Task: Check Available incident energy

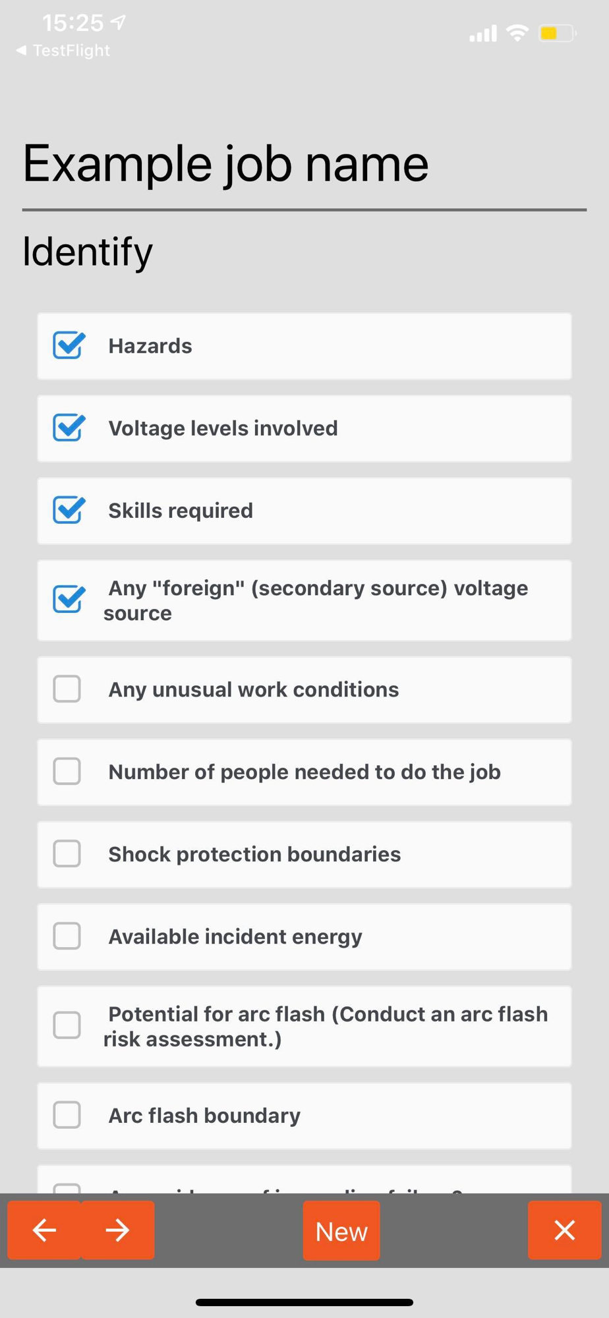Action: (67, 936)
